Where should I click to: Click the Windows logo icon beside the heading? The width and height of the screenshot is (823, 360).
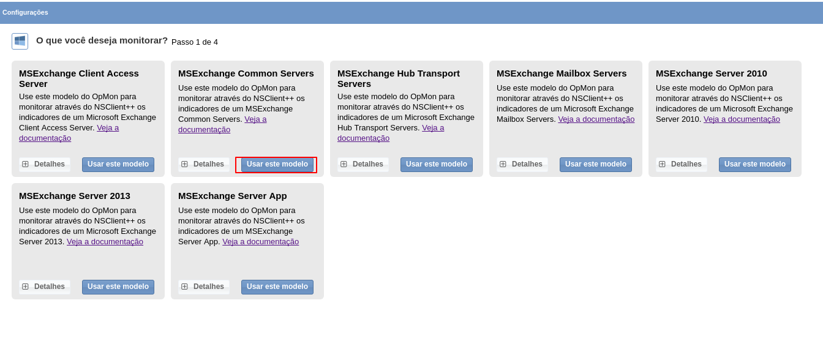20,41
